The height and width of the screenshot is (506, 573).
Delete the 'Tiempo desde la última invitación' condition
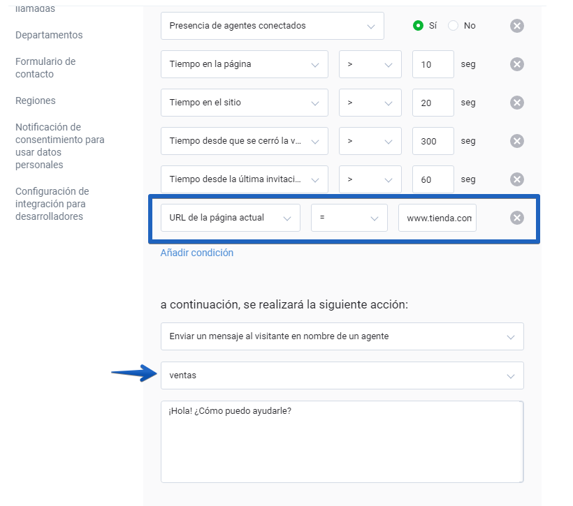[516, 179]
